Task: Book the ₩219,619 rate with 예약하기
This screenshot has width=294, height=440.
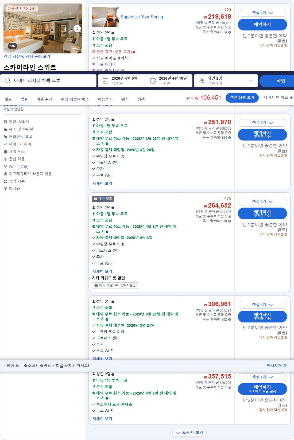Action: 262,24
